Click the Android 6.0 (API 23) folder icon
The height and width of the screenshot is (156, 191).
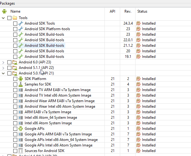[15, 62]
